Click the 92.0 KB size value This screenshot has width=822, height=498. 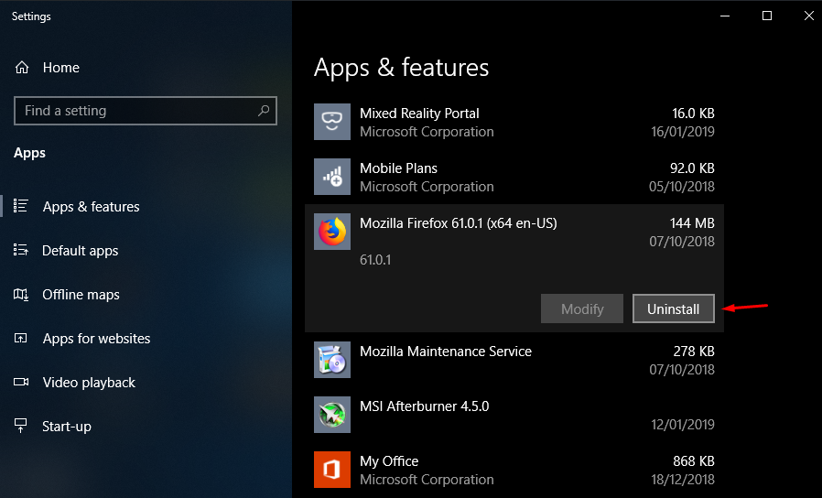coord(692,168)
